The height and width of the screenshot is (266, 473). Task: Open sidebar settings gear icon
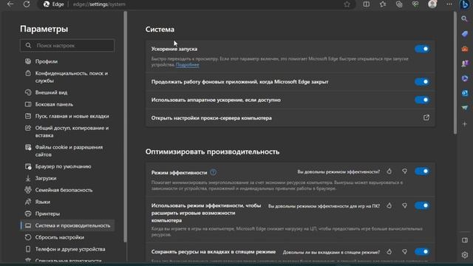coord(465,255)
